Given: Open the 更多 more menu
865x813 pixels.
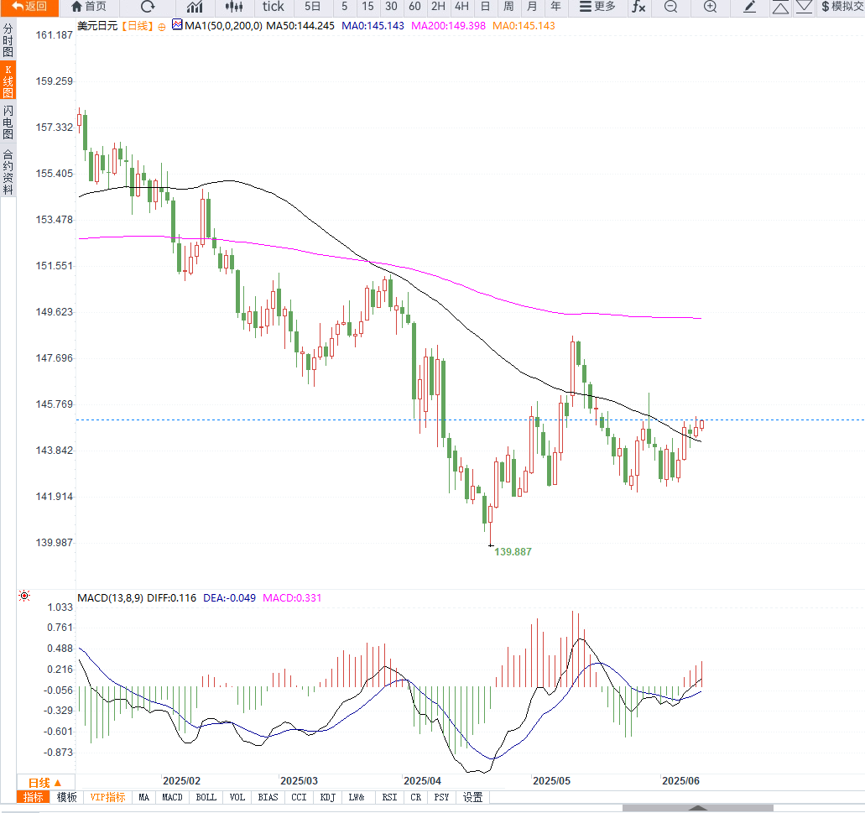Looking at the screenshot, I should pyautogui.click(x=597, y=7).
